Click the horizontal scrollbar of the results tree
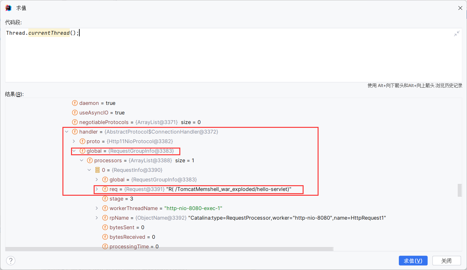The height and width of the screenshot is (270, 467). (169, 249)
